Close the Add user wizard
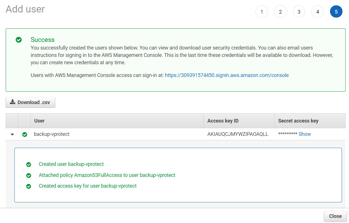 (335, 216)
